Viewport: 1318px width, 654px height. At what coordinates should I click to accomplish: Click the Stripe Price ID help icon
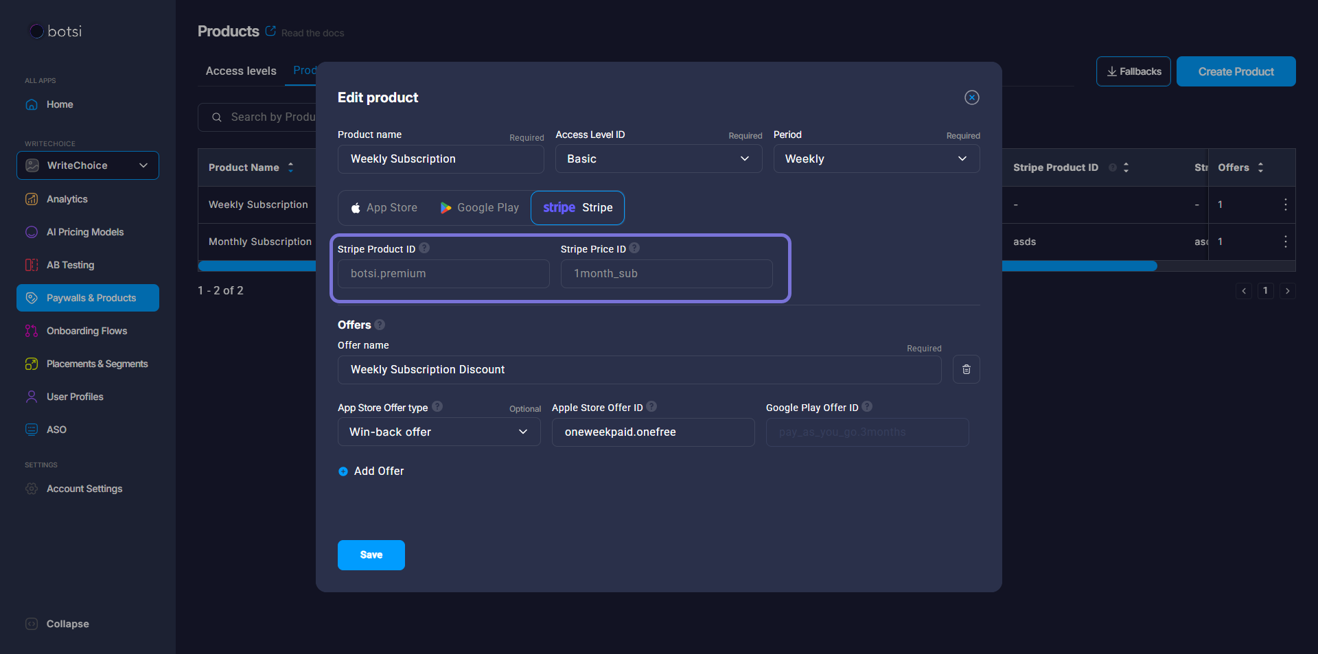[634, 248]
